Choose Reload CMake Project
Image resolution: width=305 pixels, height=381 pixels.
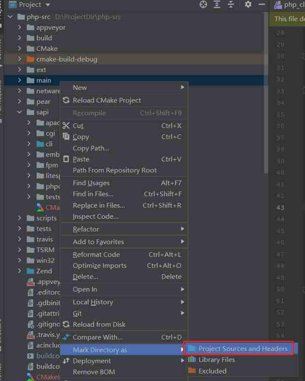[124, 100]
